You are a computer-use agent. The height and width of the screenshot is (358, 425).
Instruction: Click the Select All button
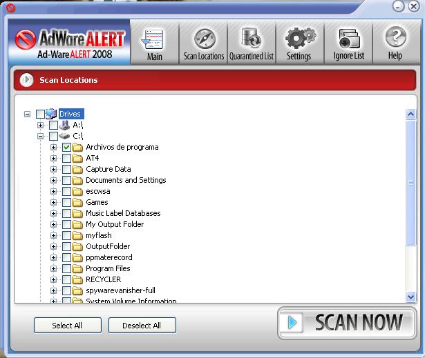pyautogui.click(x=68, y=326)
